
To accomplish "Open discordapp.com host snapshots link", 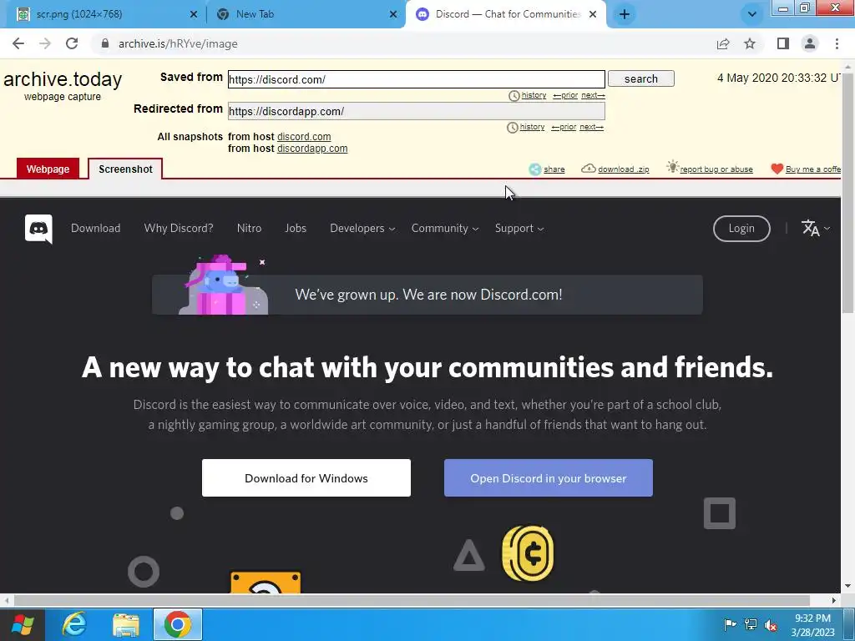I will click(x=312, y=149).
